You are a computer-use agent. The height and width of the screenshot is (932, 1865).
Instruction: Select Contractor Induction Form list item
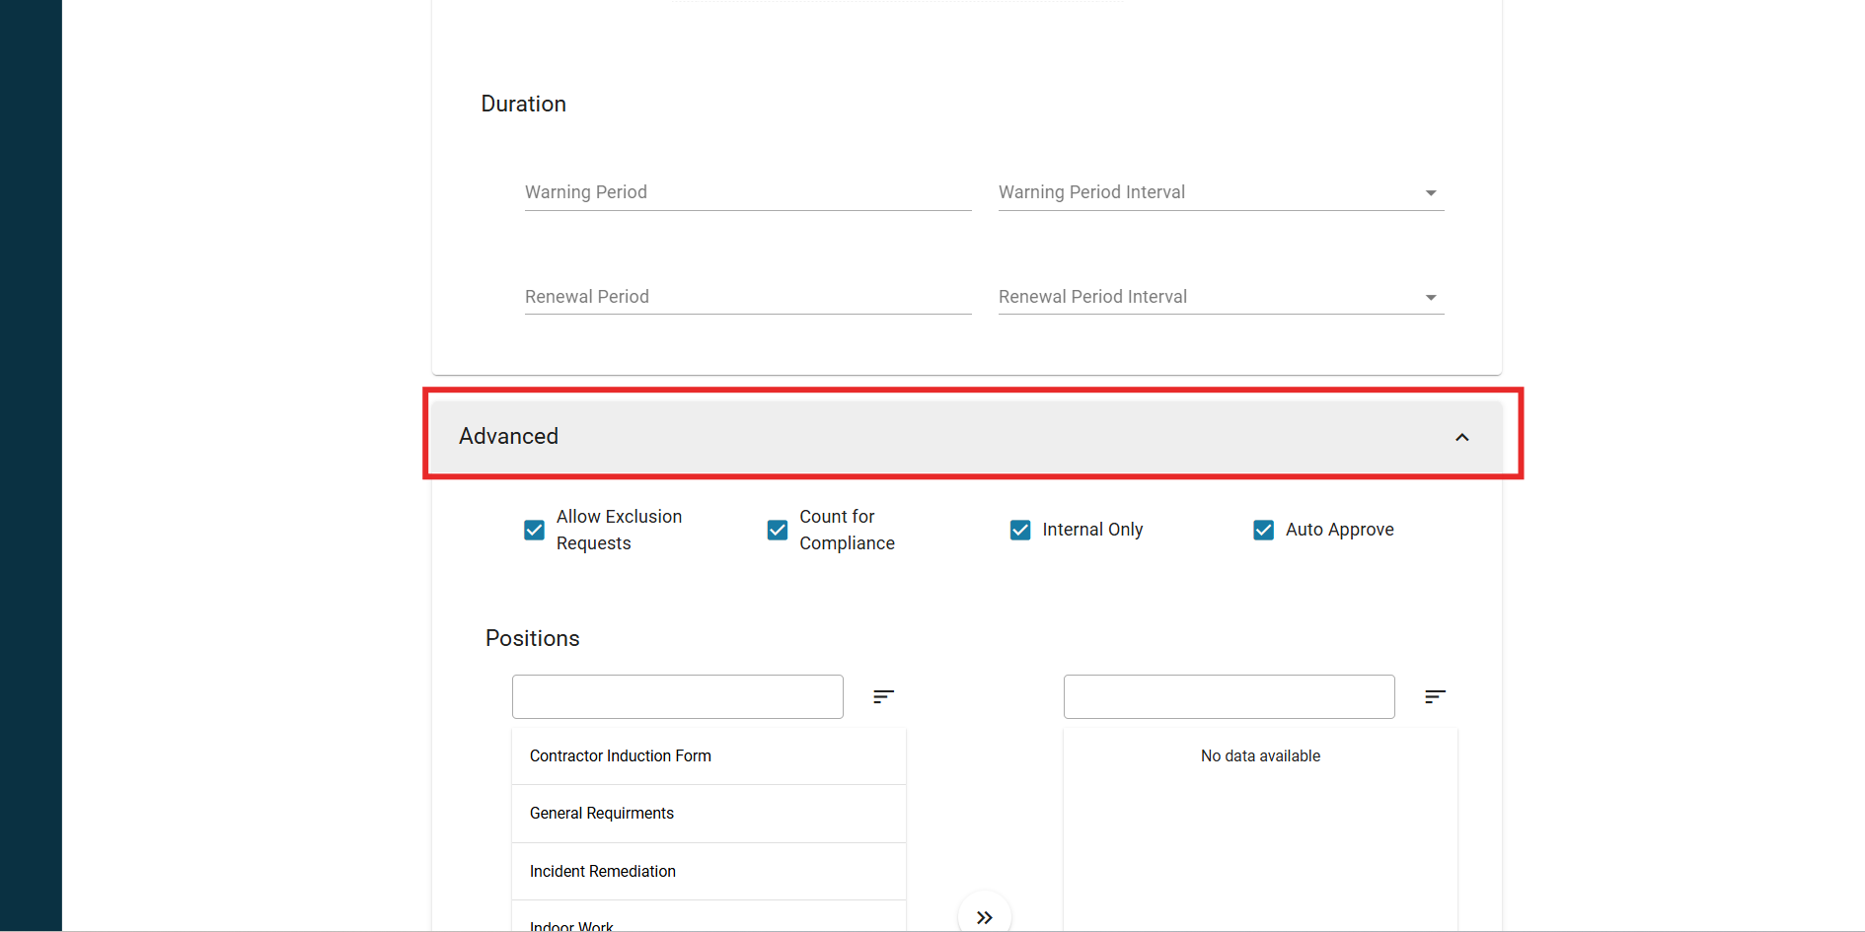[621, 756]
